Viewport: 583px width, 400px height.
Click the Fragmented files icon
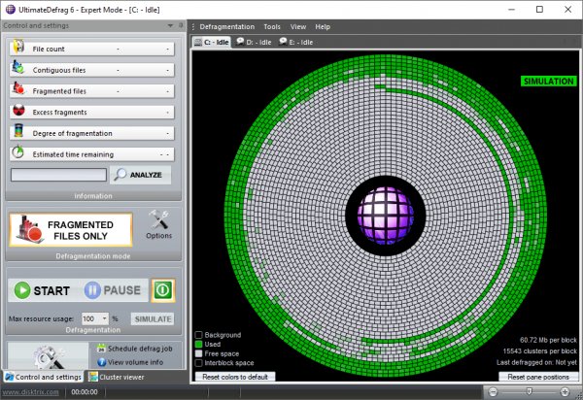coord(18,88)
